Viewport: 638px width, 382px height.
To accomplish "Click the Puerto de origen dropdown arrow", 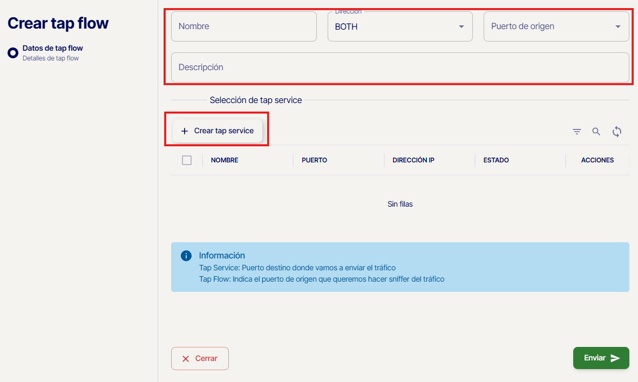I will pos(617,27).
